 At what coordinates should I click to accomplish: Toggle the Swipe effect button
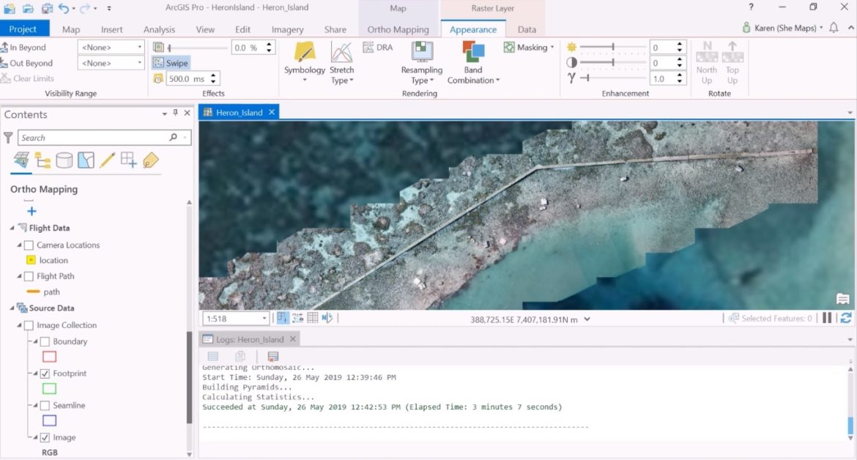coord(171,63)
